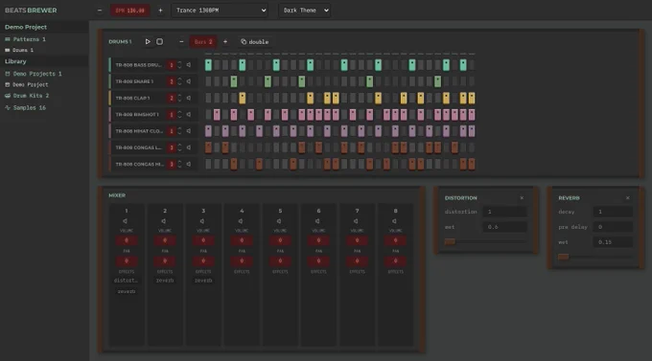Screen dimensions: 652x361
Task: Select distortion effect on mixer channel 1
Action: 126,281
